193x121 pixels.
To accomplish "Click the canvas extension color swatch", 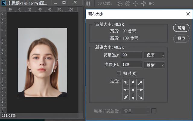I will coord(154,111).
